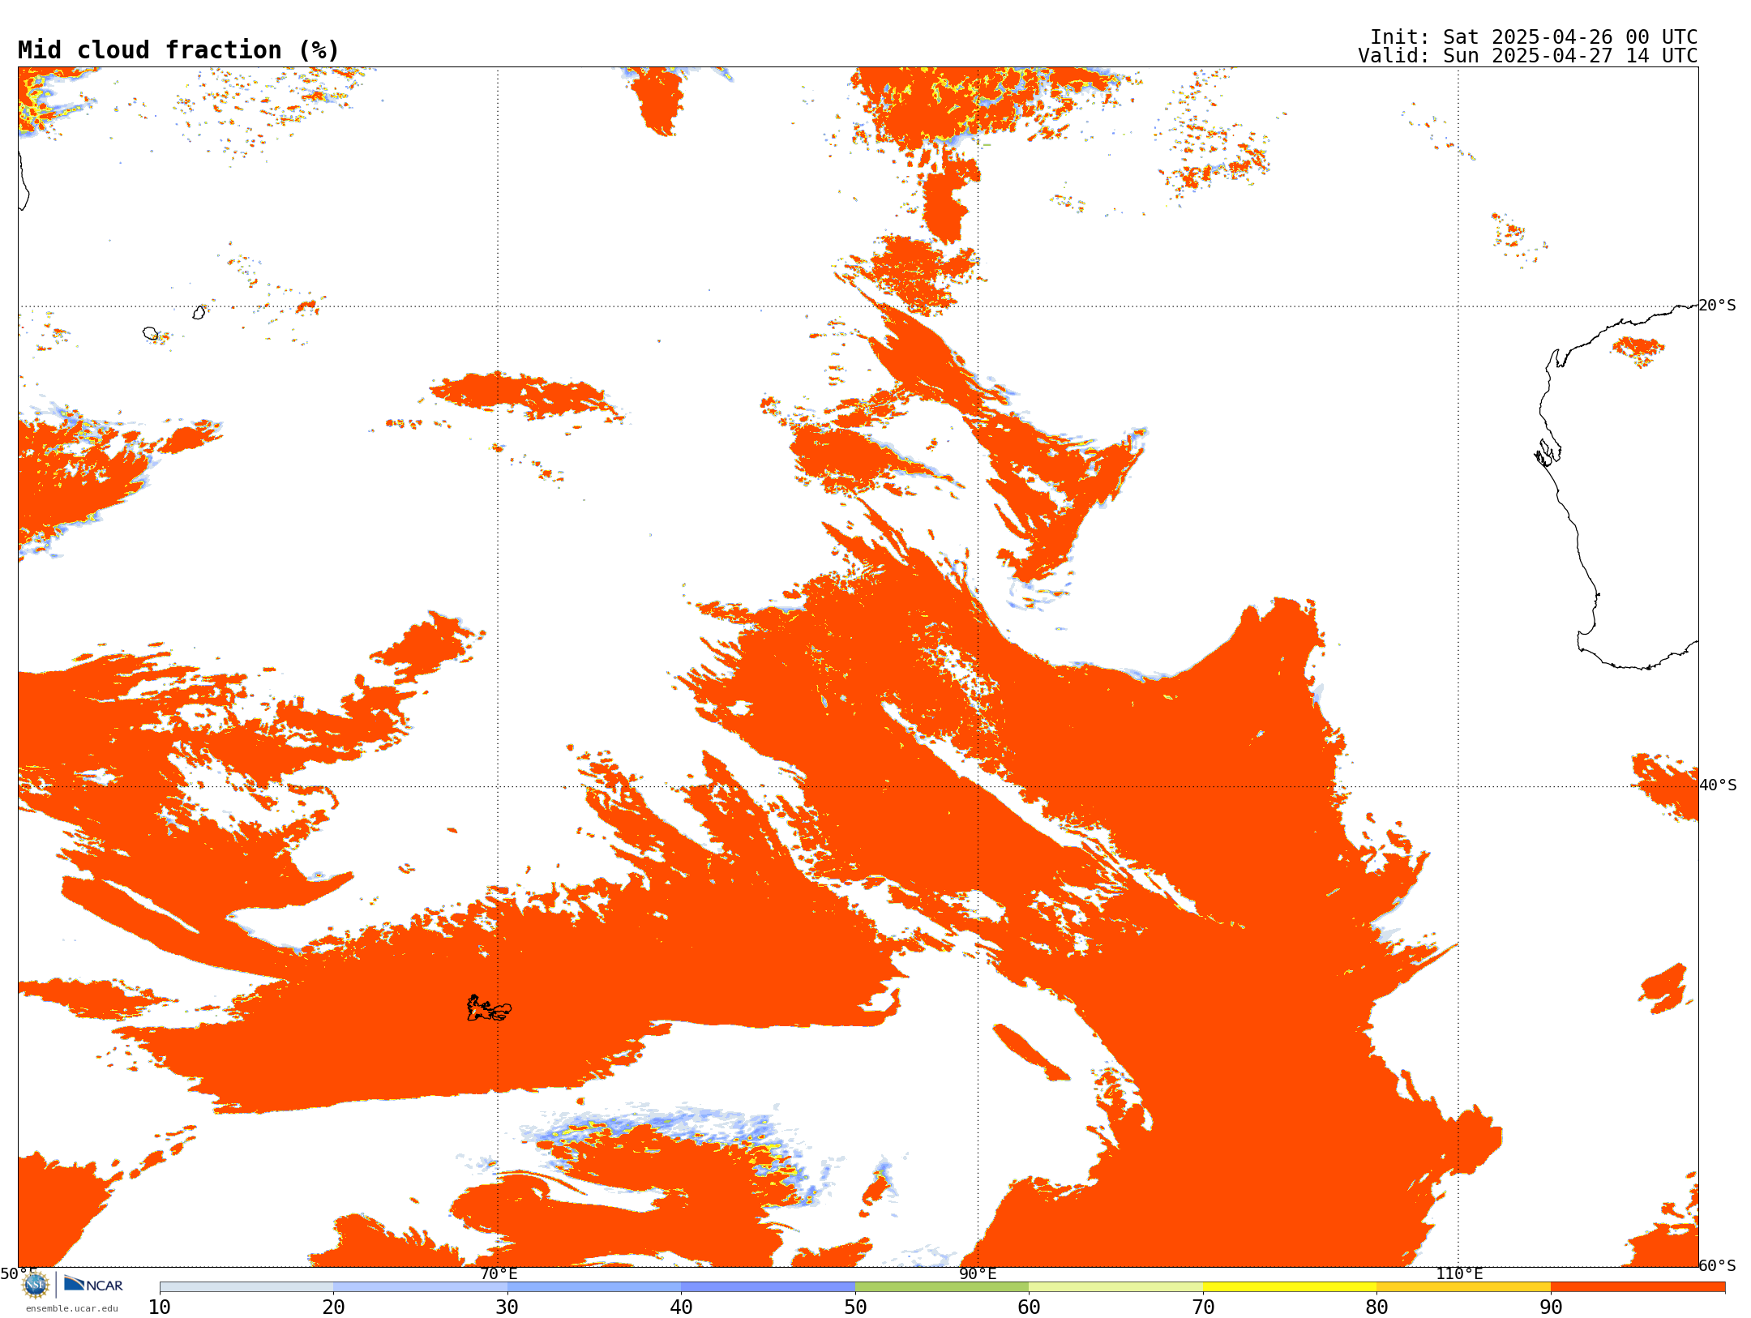Click the '70°E' longitude label
This screenshot has height=1318, width=1751.
(499, 1273)
